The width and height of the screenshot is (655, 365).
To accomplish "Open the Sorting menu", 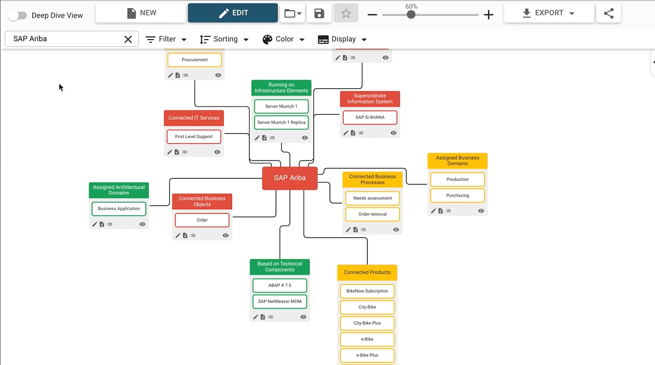I will point(224,39).
